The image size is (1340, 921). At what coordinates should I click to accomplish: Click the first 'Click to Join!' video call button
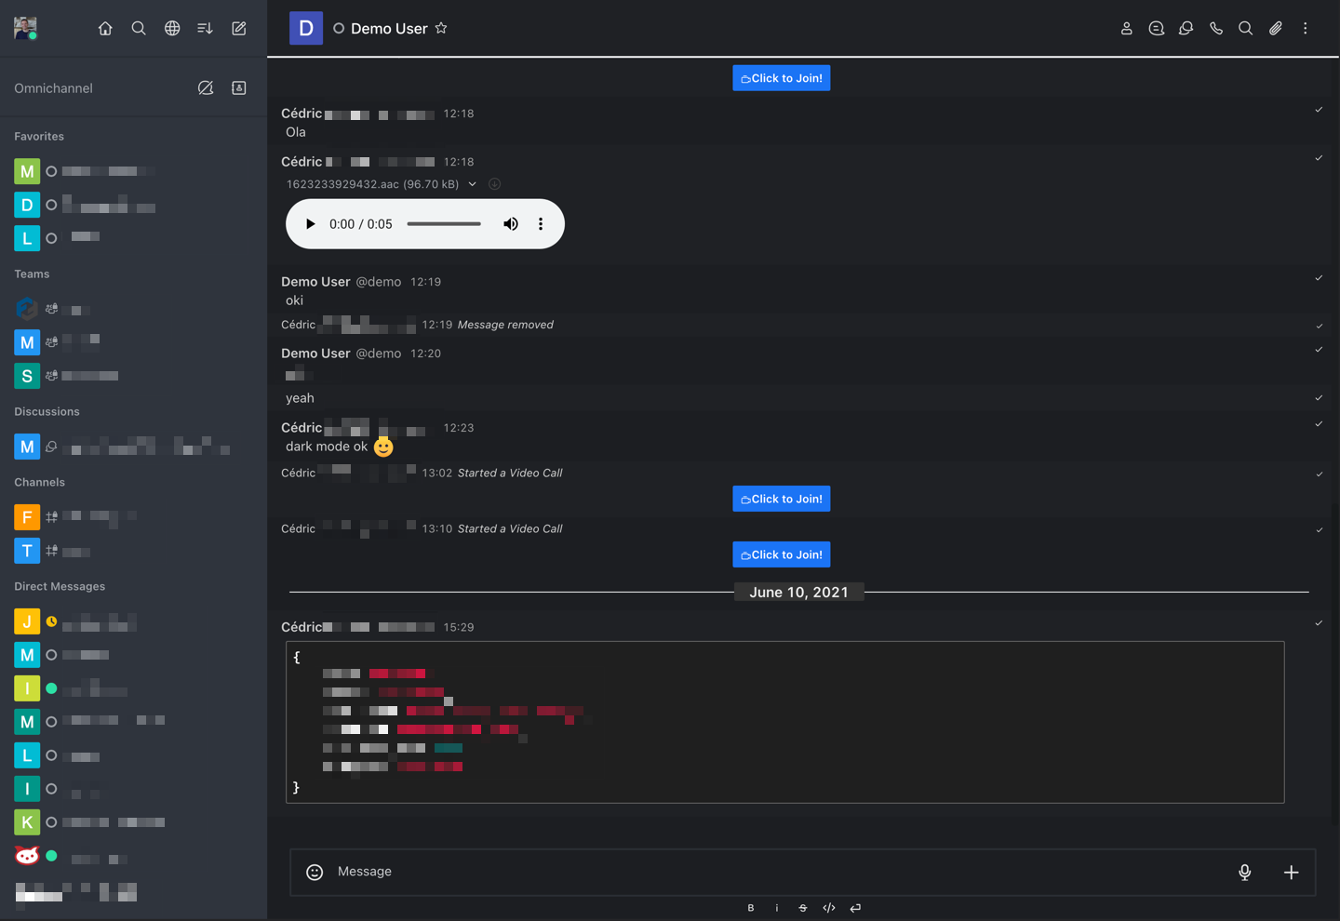781,77
